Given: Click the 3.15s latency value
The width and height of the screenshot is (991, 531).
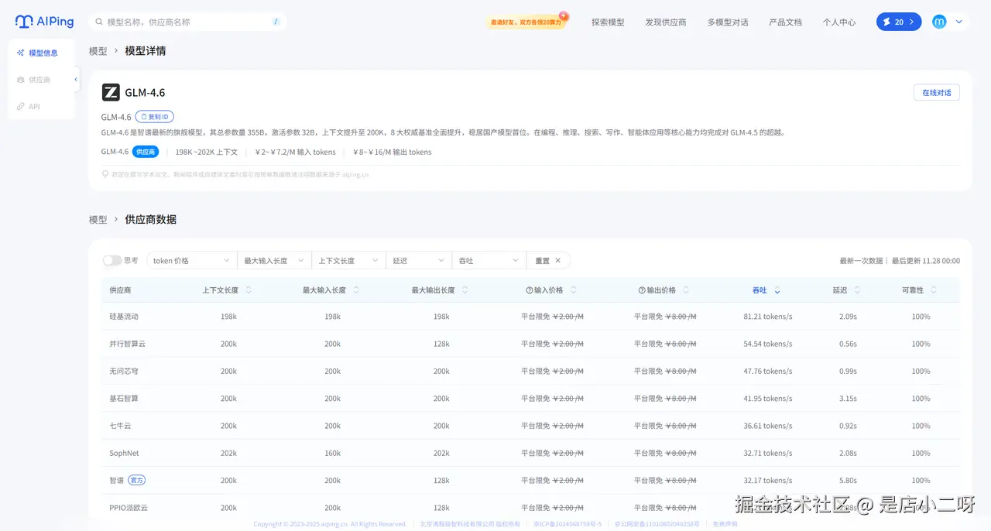Looking at the screenshot, I should (x=848, y=399).
